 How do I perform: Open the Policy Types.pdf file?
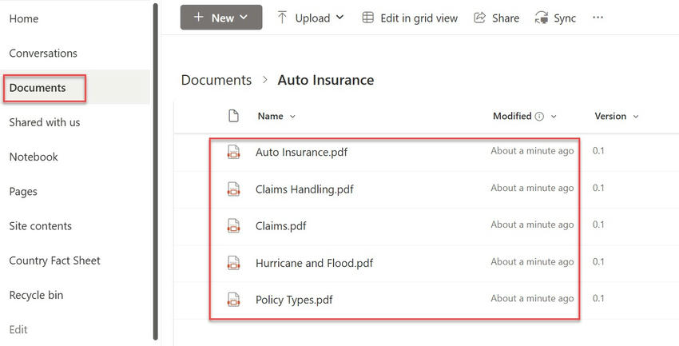294,300
